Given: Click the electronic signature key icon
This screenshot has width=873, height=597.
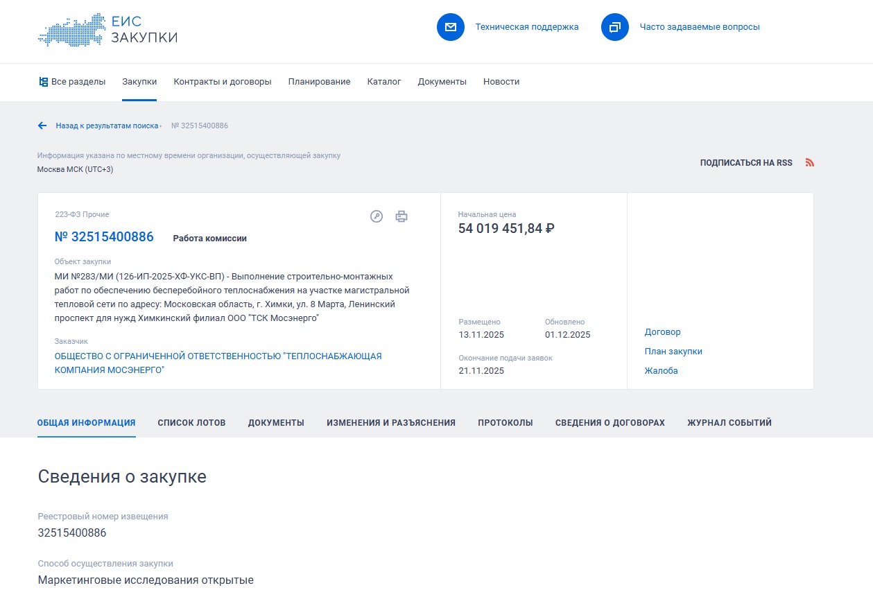Looking at the screenshot, I should click(377, 216).
